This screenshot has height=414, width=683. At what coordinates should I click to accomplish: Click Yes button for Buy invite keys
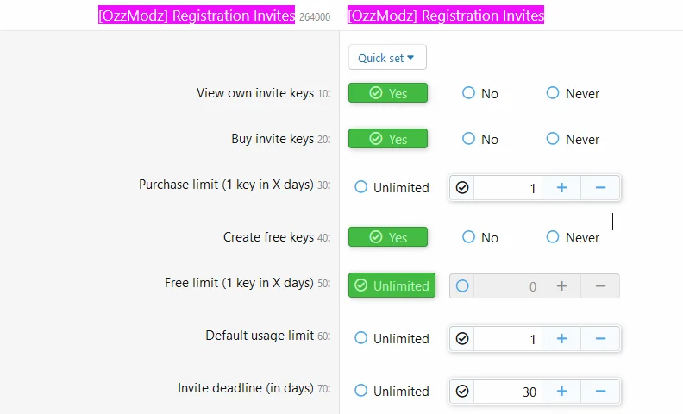coord(388,139)
